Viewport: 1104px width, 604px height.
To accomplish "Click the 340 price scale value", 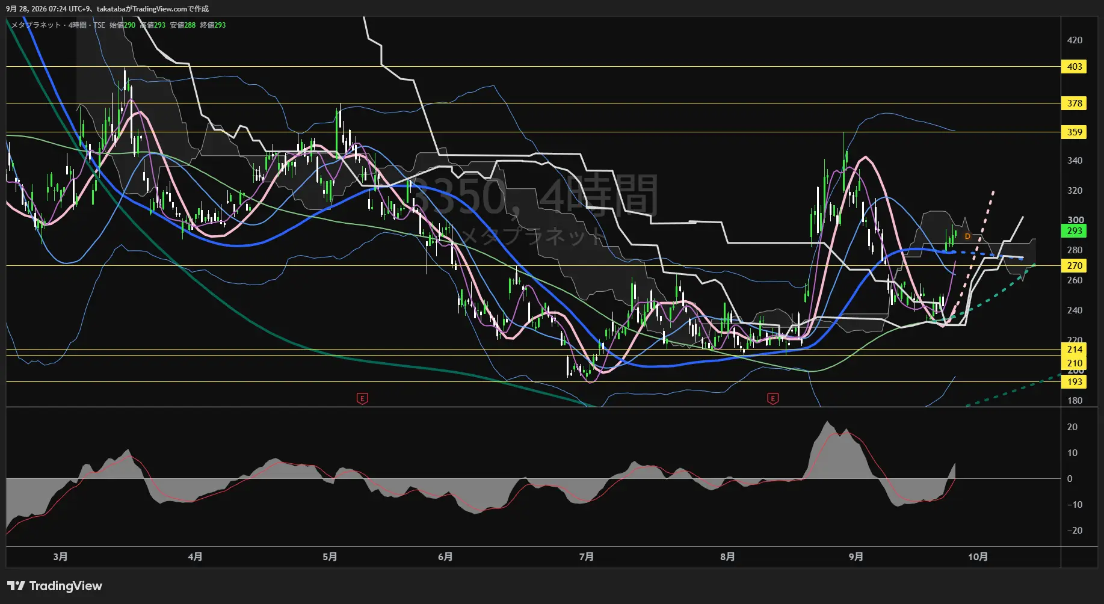I will point(1075,161).
